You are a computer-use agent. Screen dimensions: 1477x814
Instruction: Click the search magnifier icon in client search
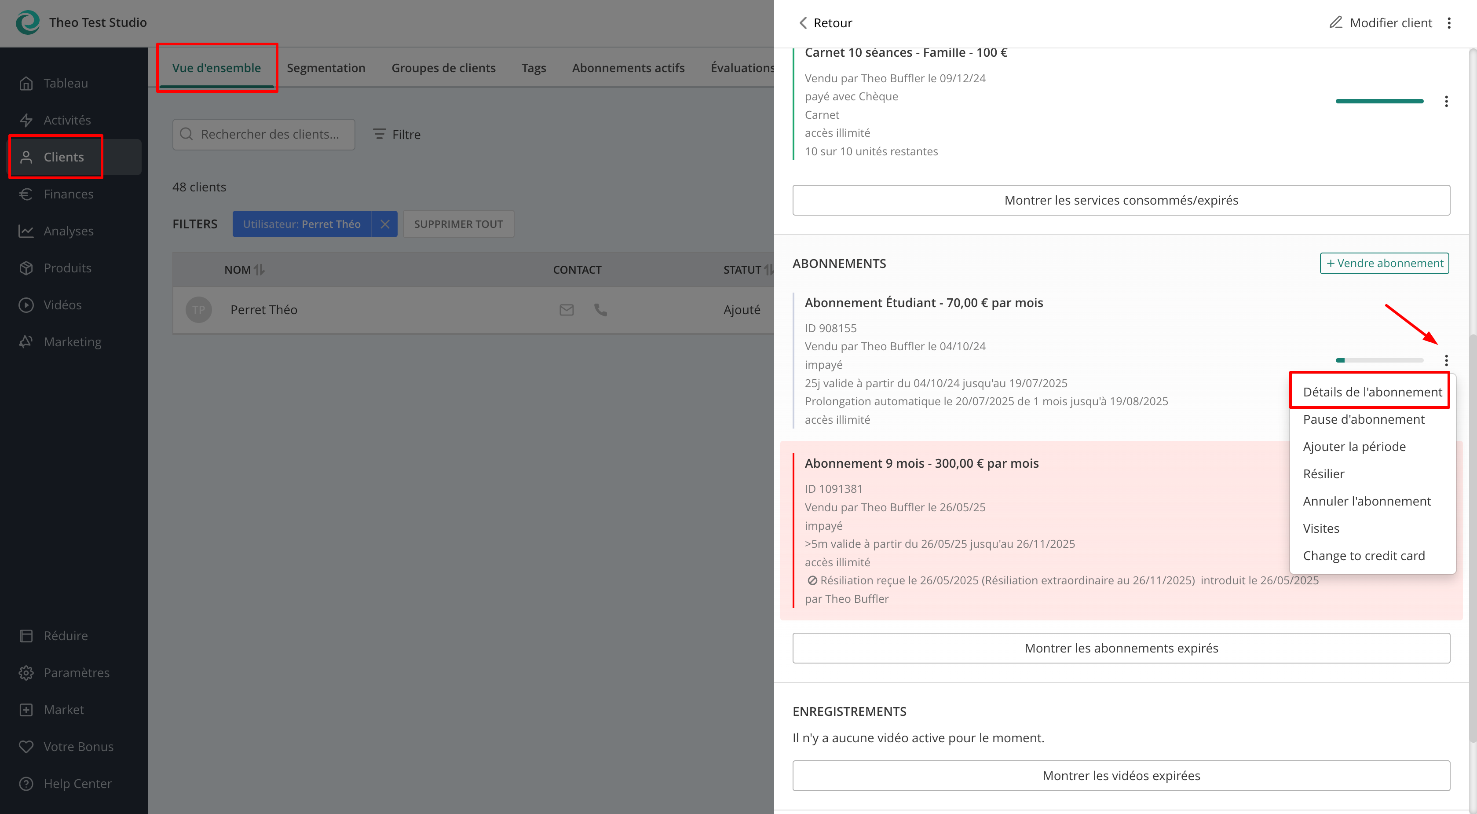186,134
